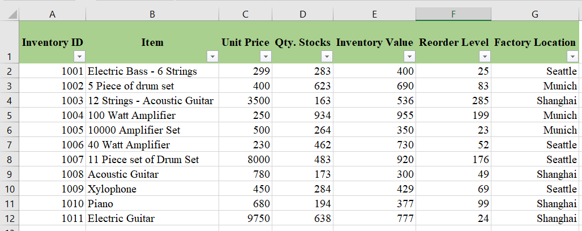This screenshot has height=231, width=582.
Task: Open the Item column filter dropdown
Action: coord(213,57)
